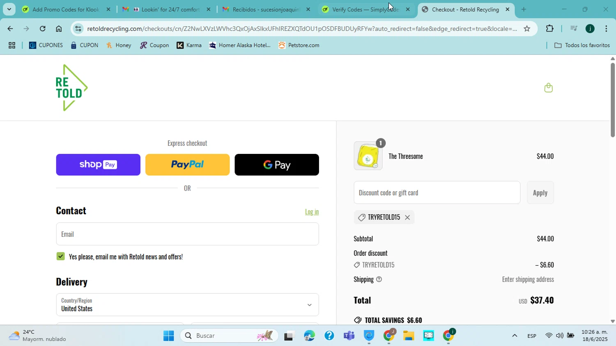The image size is (616, 346).
Task: Open the CUPONES bookmark
Action: point(46,46)
